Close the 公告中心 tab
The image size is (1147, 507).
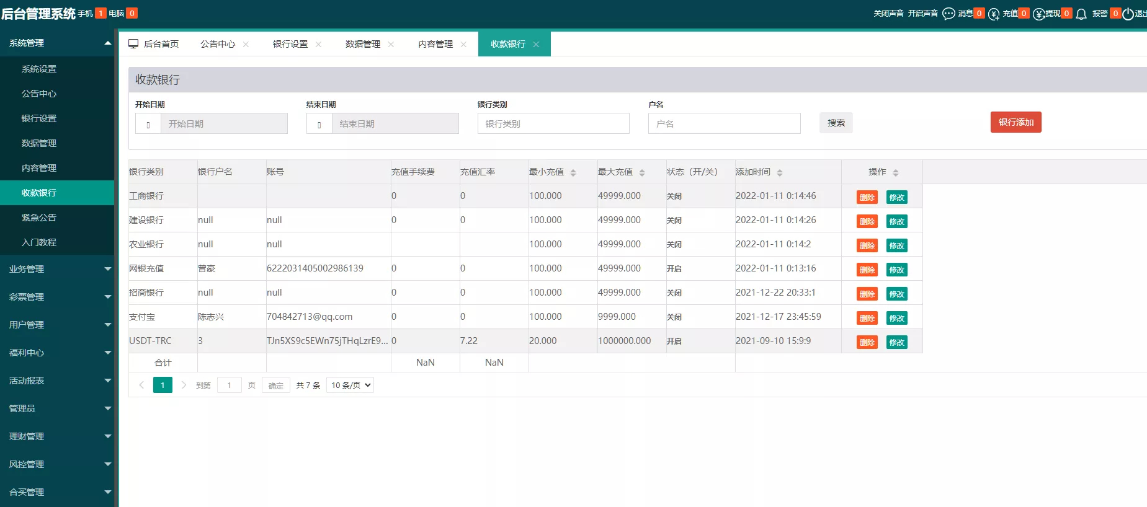pyautogui.click(x=246, y=44)
